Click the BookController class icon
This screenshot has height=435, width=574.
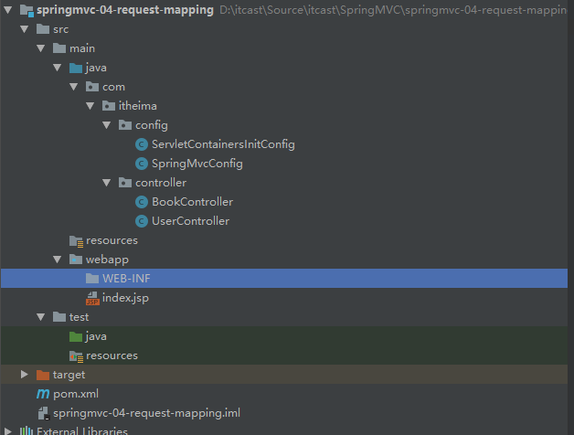tap(141, 202)
